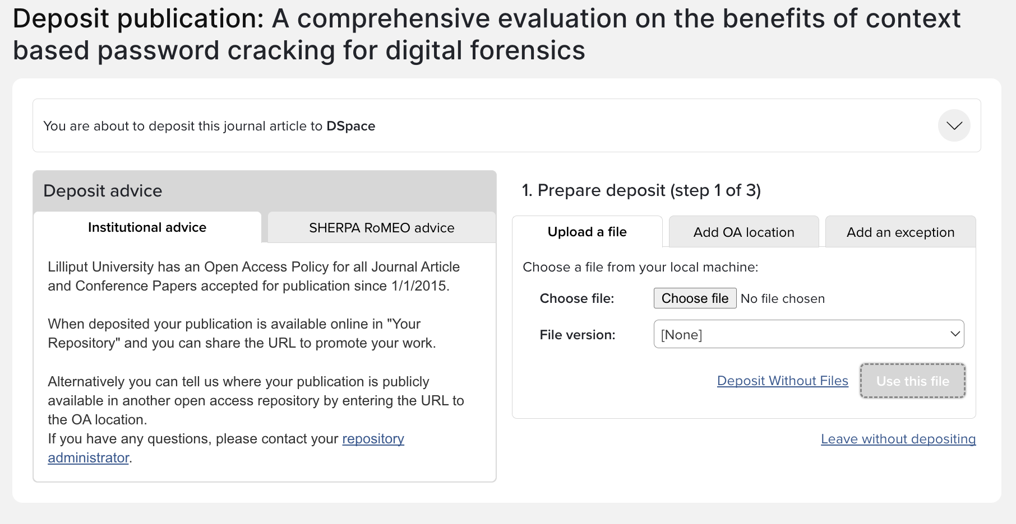Switch to Add OA location tab
Image resolution: width=1016 pixels, height=524 pixels.
coord(743,232)
